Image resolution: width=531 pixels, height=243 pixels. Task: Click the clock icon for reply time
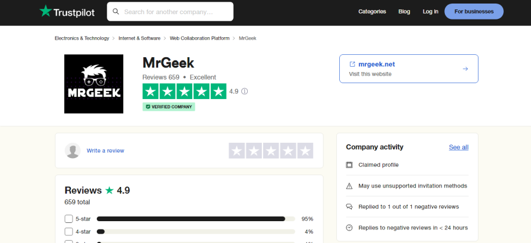[x=349, y=228]
